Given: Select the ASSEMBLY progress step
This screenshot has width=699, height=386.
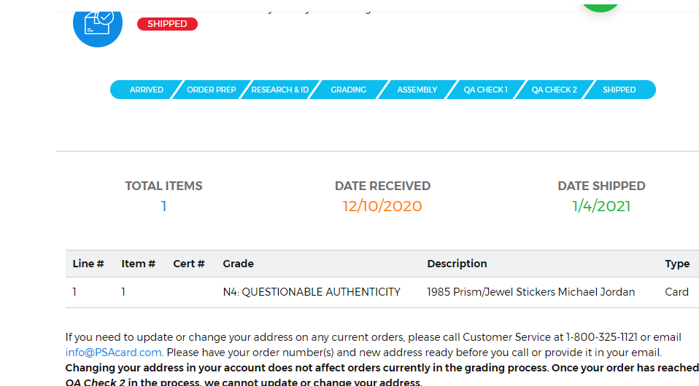Looking at the screenshot, I should point(417,90).
